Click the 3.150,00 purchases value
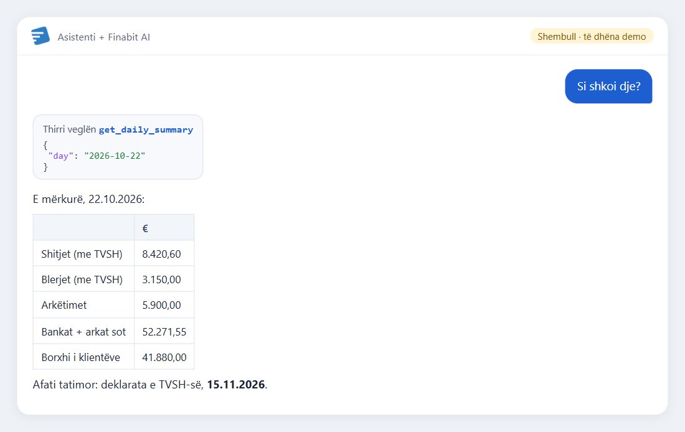The width and height of the screenshot is (685, 432). (x=162, y=279)
